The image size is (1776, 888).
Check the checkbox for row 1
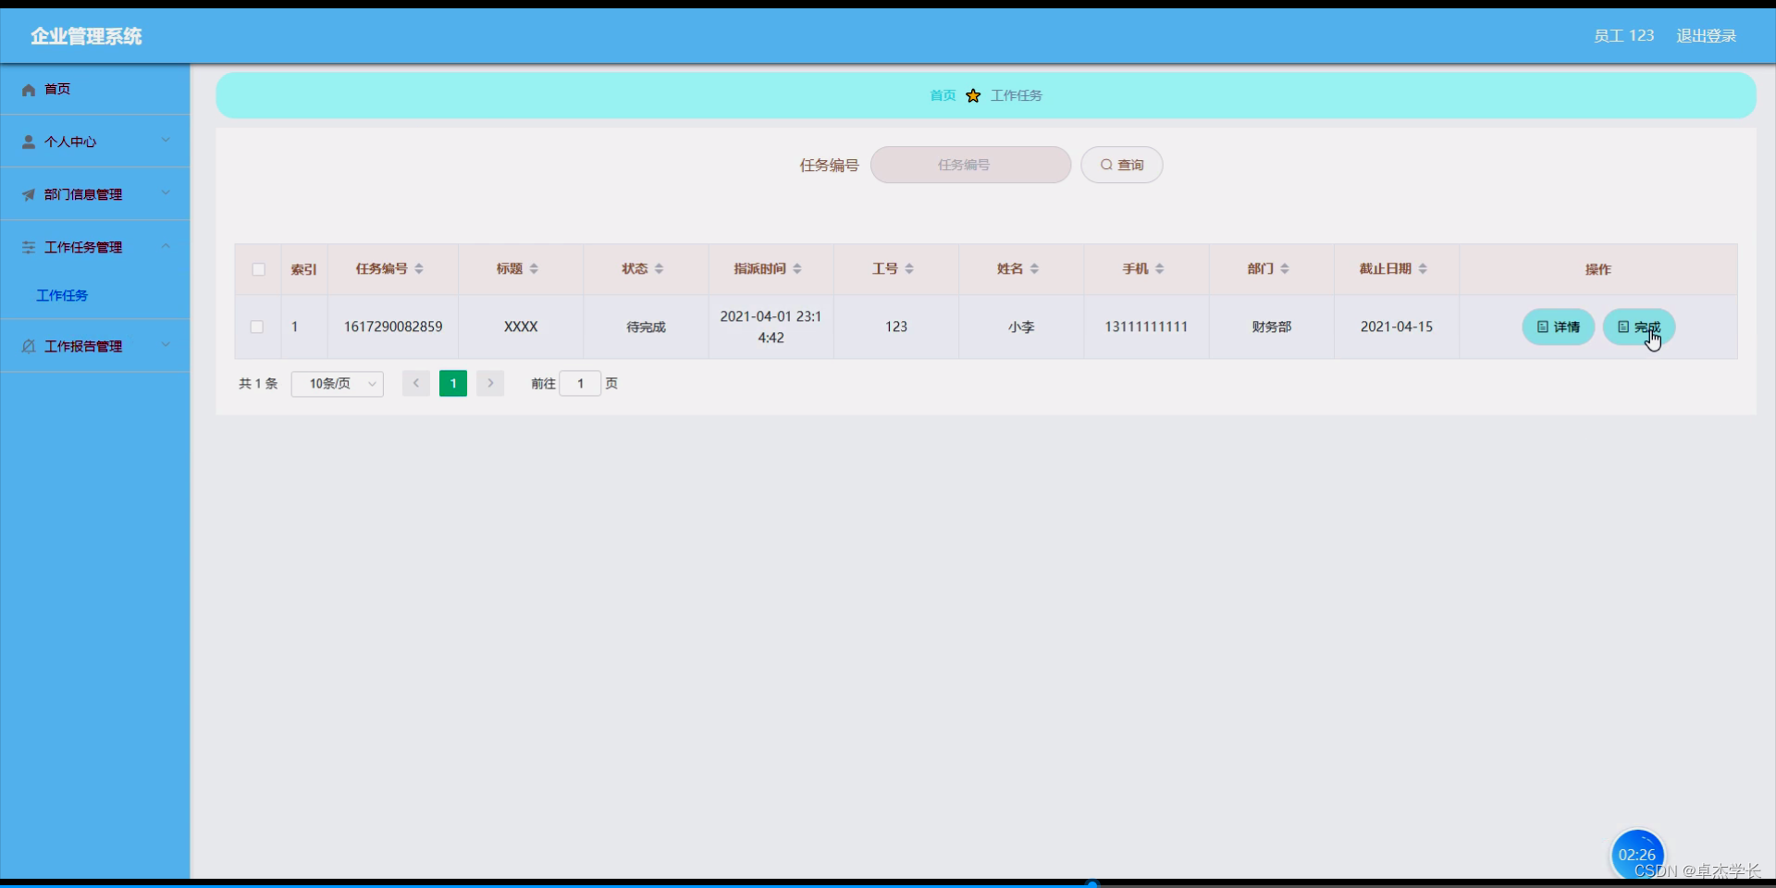256,327
